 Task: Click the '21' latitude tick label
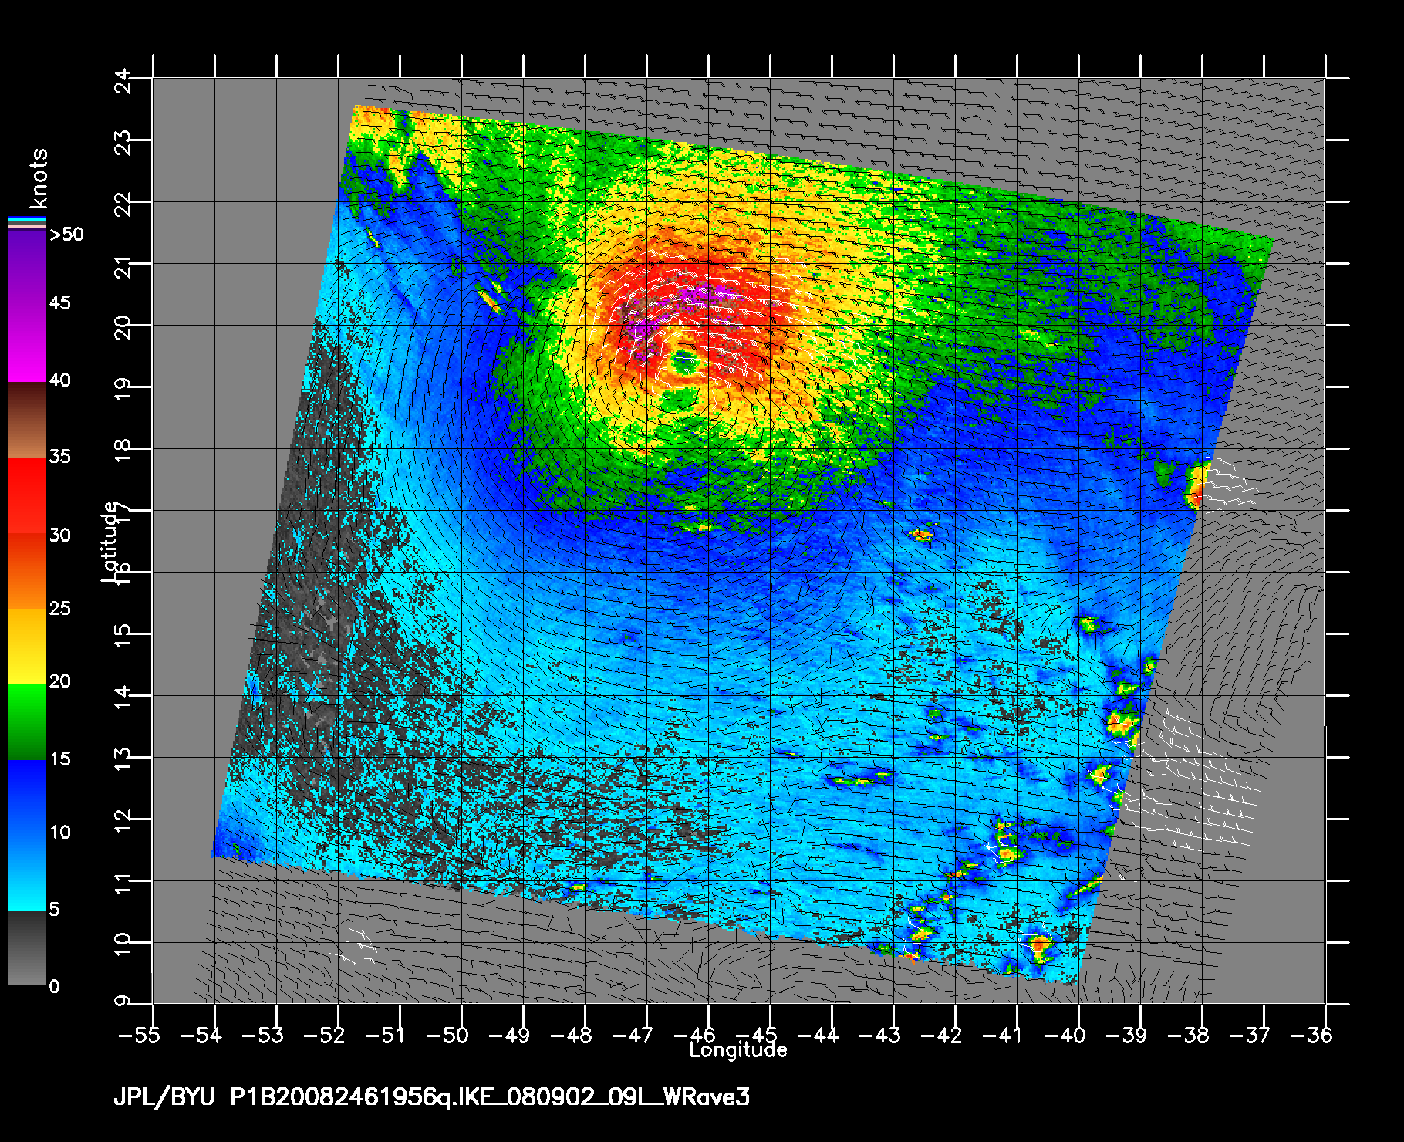pyautogui.click(x=123, y=268)
